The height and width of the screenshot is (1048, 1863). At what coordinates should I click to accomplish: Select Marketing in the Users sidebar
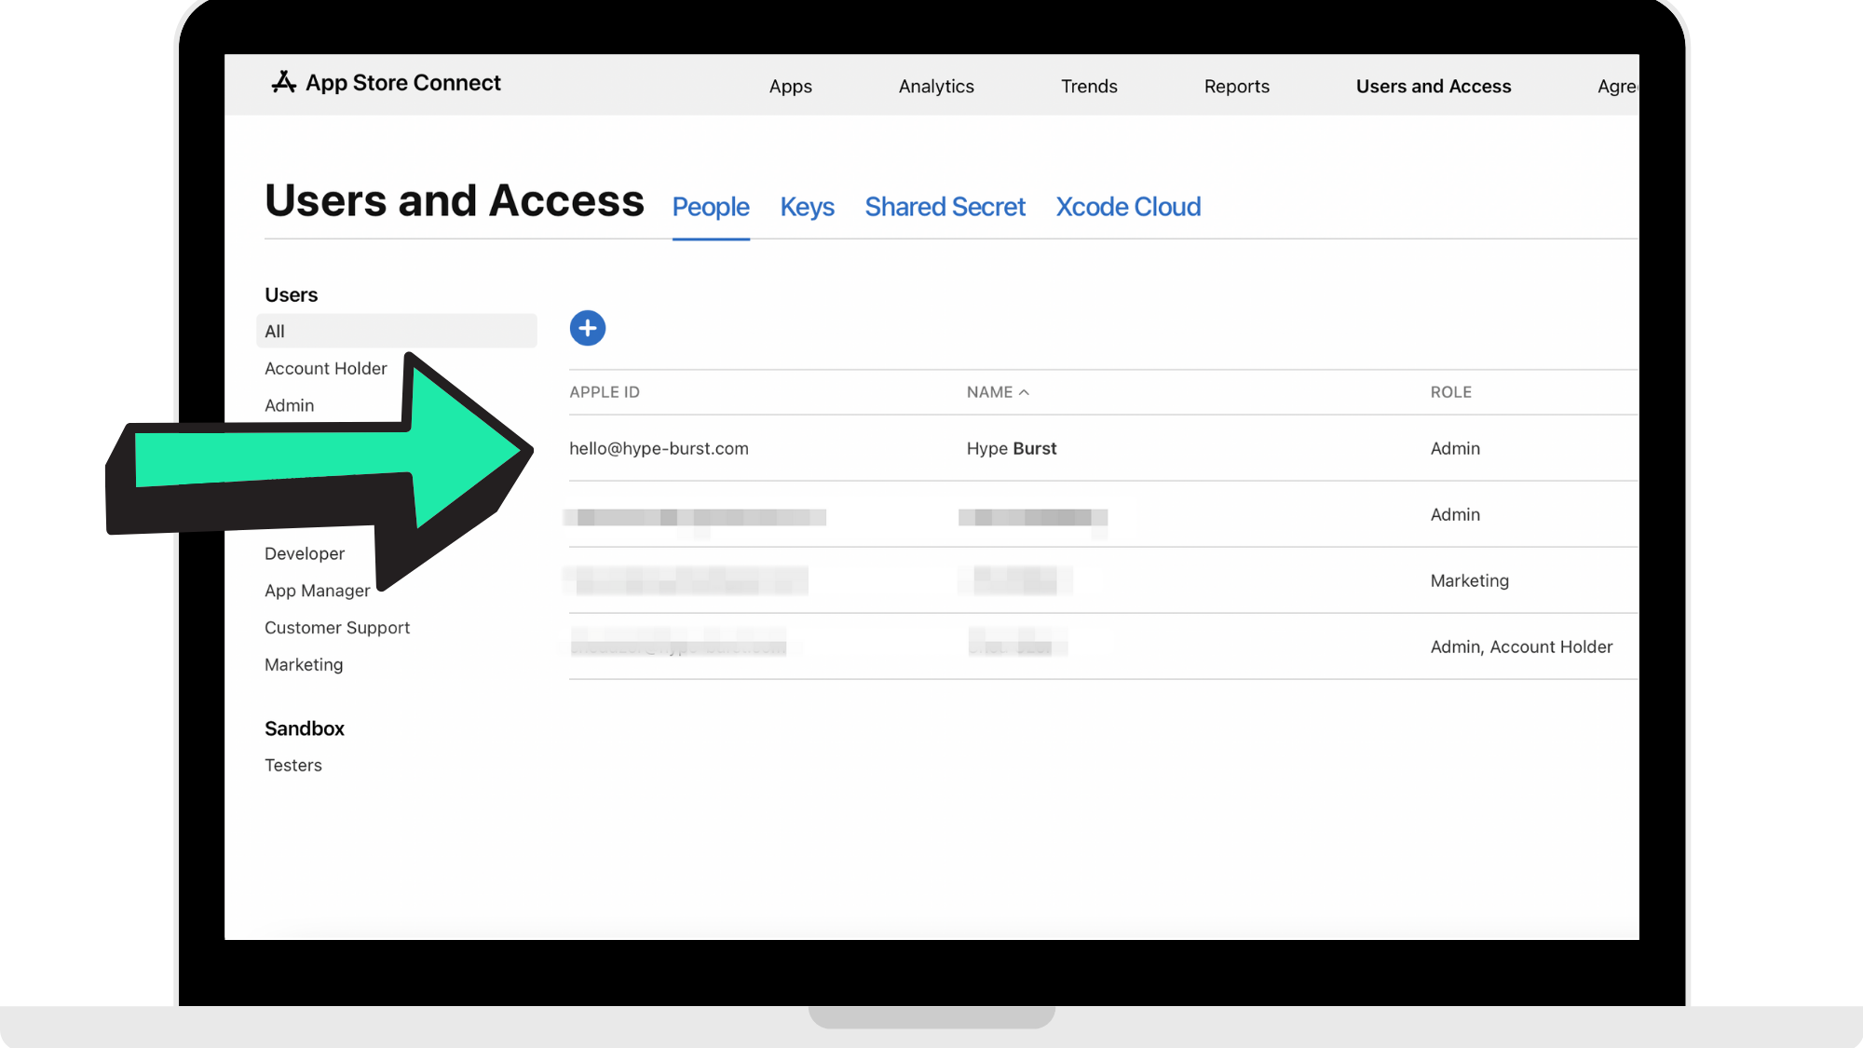click(303, 664)
